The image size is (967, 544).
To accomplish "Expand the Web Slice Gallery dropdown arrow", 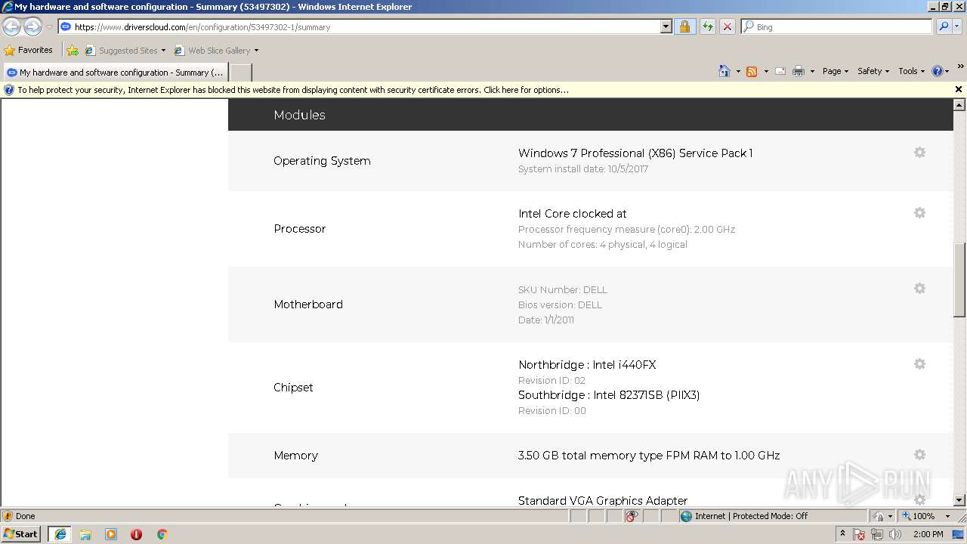I will [x=256, y=51].
